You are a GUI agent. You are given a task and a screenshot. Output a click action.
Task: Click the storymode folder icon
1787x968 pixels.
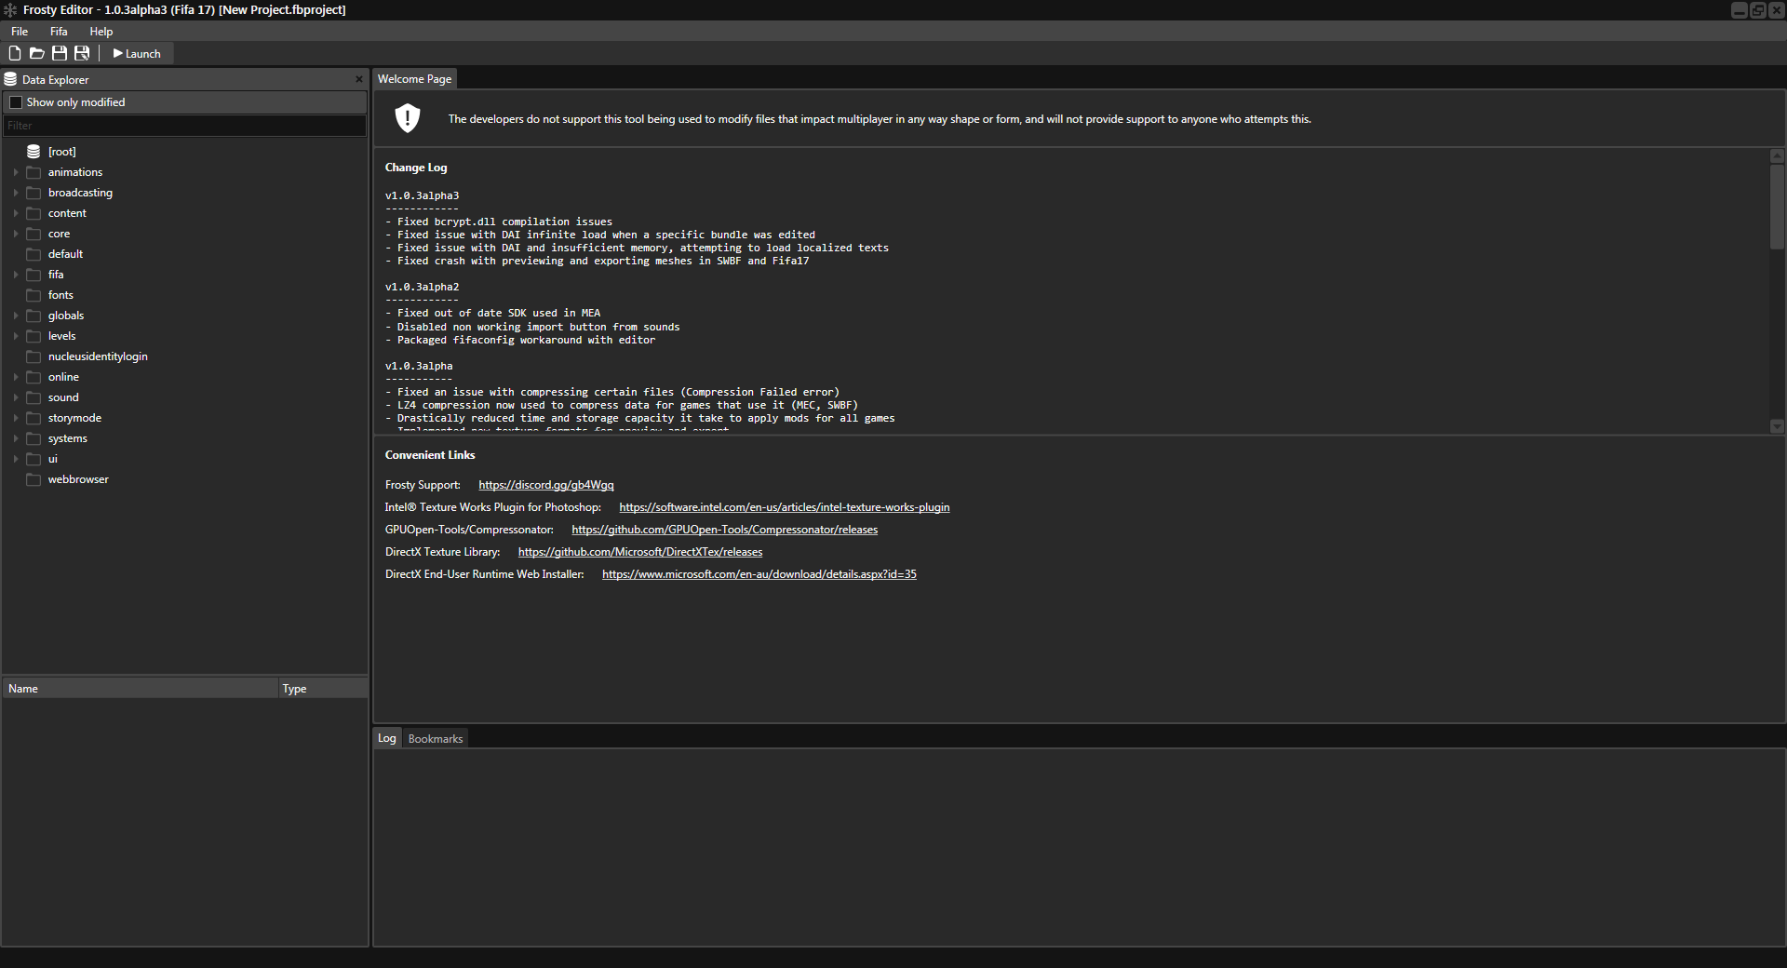coord(34,418)
